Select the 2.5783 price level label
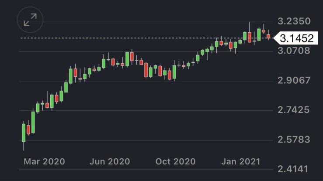 [294, 140]
